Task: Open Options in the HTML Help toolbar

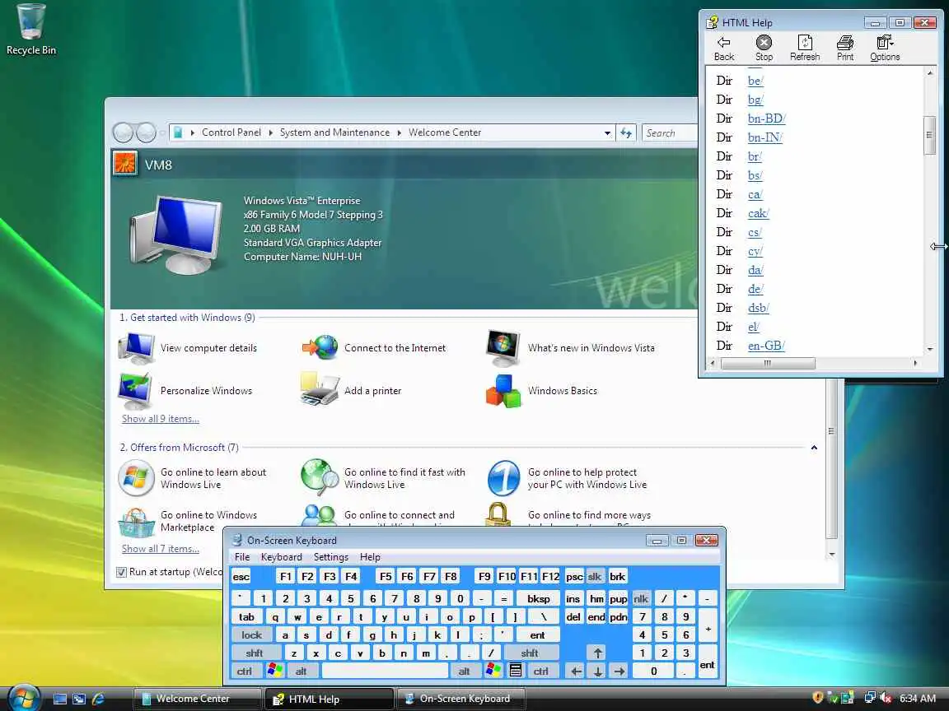Action: click(x=885, y=49)
